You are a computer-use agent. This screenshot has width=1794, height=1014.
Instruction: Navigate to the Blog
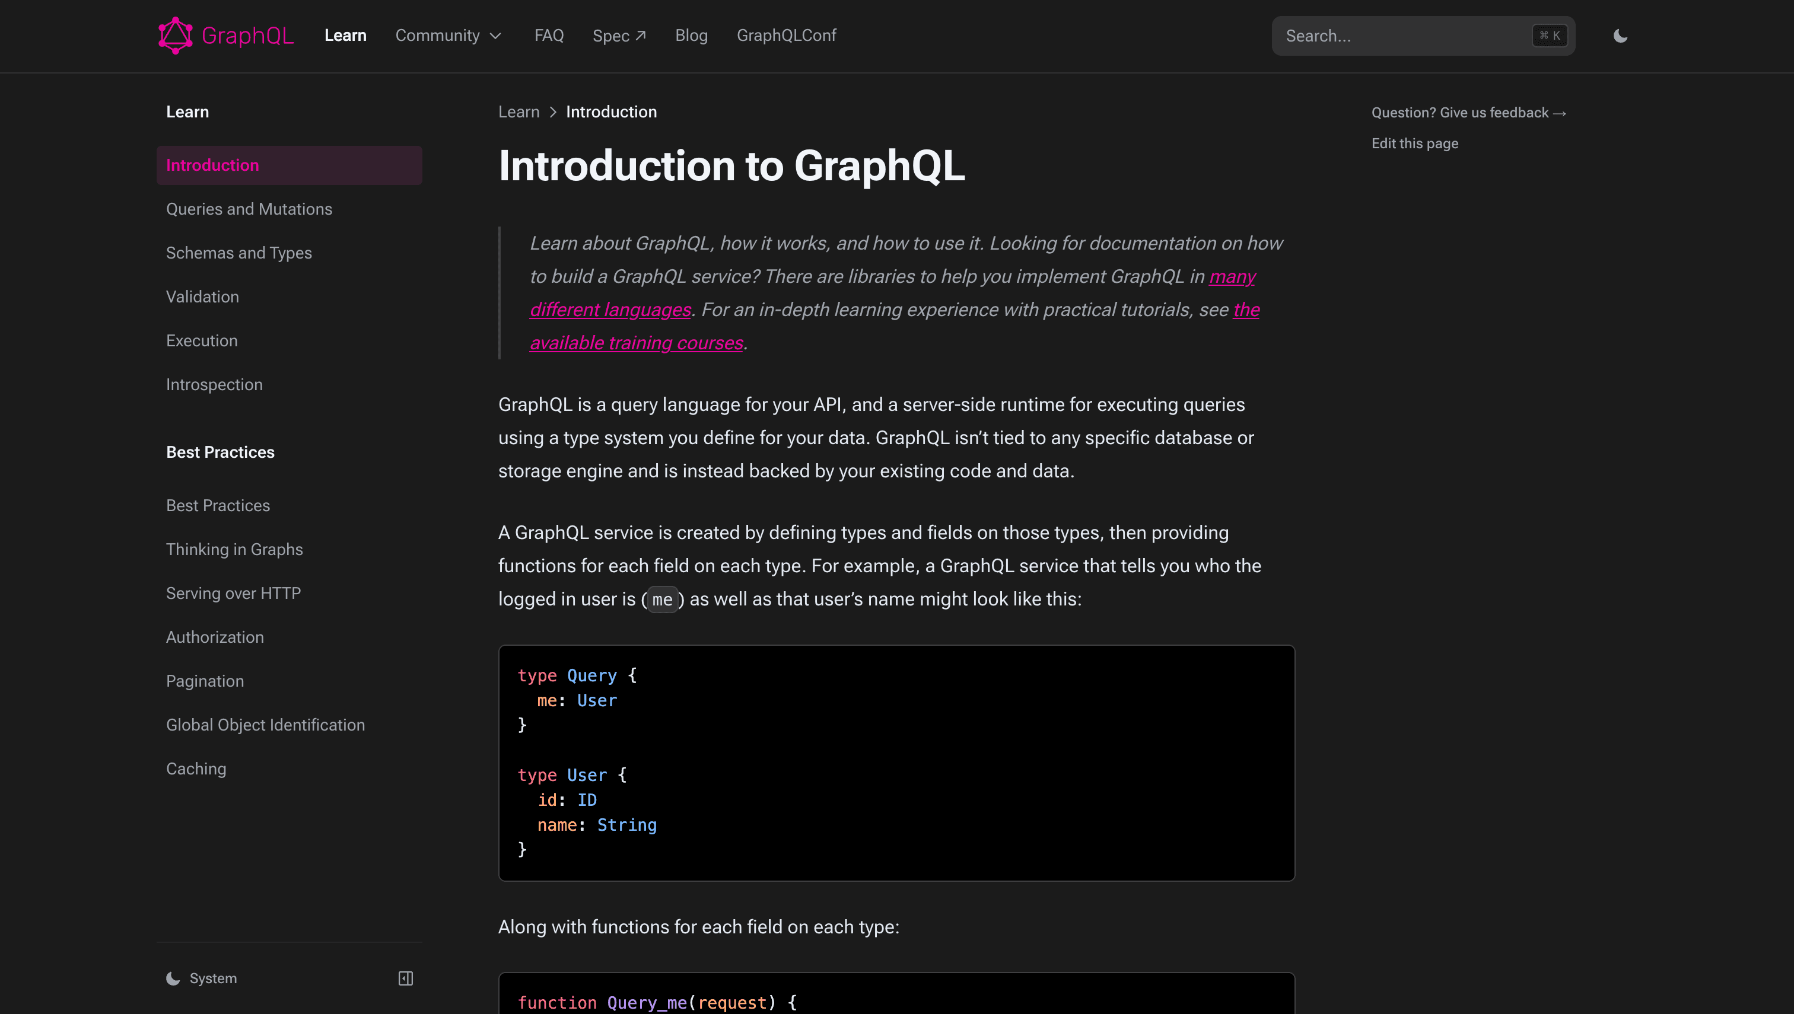click(x=691, y=36)
